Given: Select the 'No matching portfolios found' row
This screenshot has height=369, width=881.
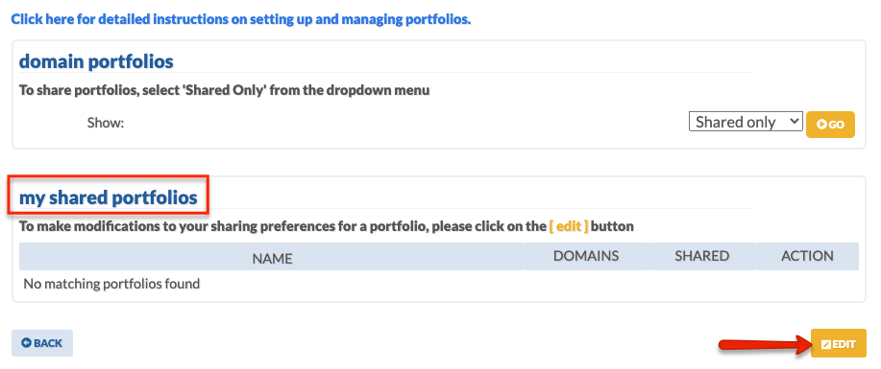Looking at the screenshot, I should [439, 284].
